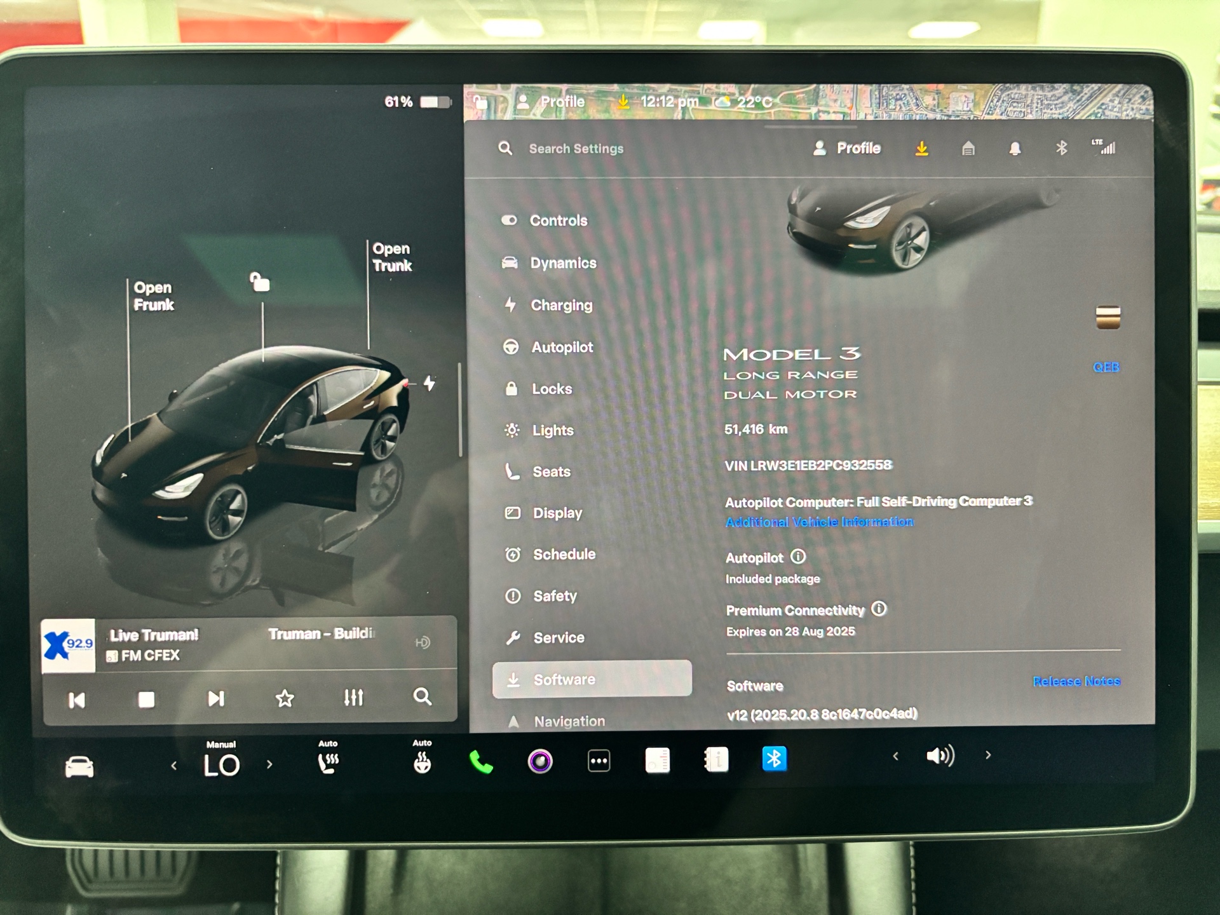Open the dashcam camera app

[x=540, y=761]
